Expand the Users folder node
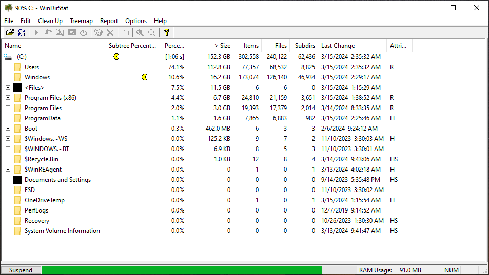 click(8, 67)
